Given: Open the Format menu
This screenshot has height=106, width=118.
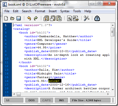Looking at the screenshot, I should point(40,11).
